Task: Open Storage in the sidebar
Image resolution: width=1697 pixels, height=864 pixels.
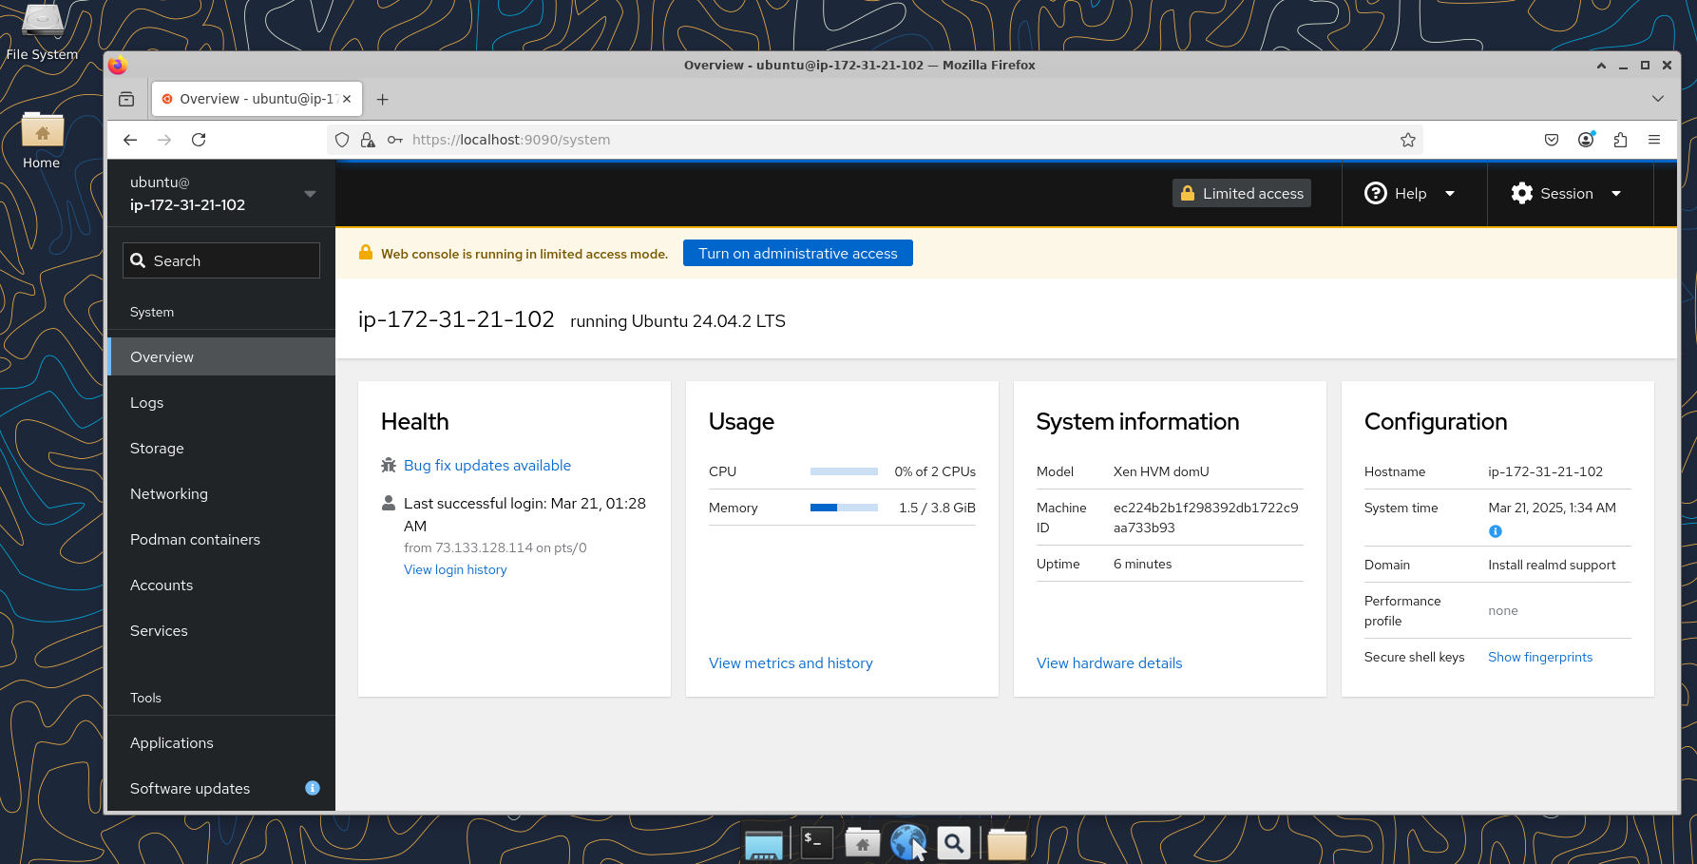Action: click(x=221, y=448)
